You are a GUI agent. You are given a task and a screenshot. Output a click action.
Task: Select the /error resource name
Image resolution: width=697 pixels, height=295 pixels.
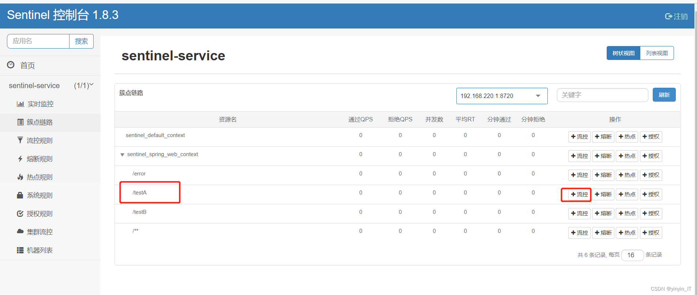(x=139, y=174)
